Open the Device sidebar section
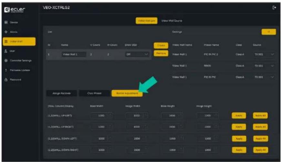This screenshot has height=162, width=281. [x=12, y=22]
